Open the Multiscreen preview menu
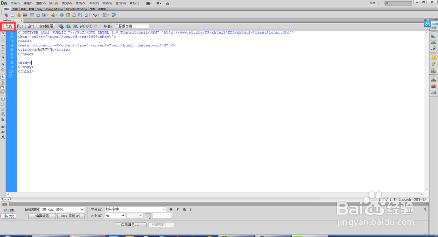Viewport: 438px width, 237px height. [x=61, y=26]
